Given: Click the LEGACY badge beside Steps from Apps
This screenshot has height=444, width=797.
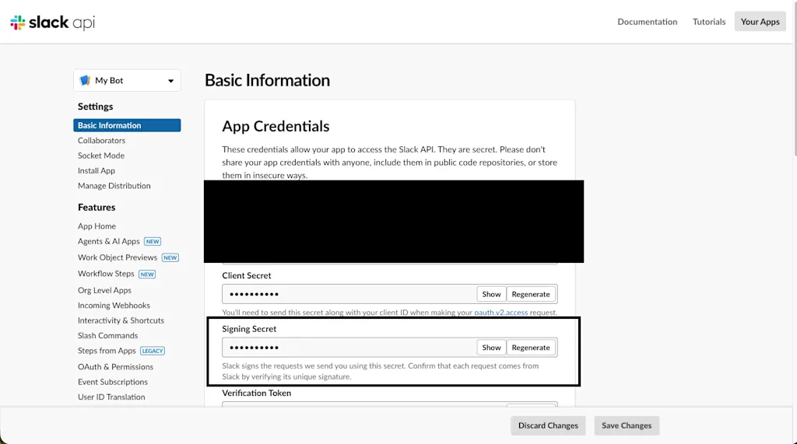Looking at the screenshot, I should coord(153,351).
